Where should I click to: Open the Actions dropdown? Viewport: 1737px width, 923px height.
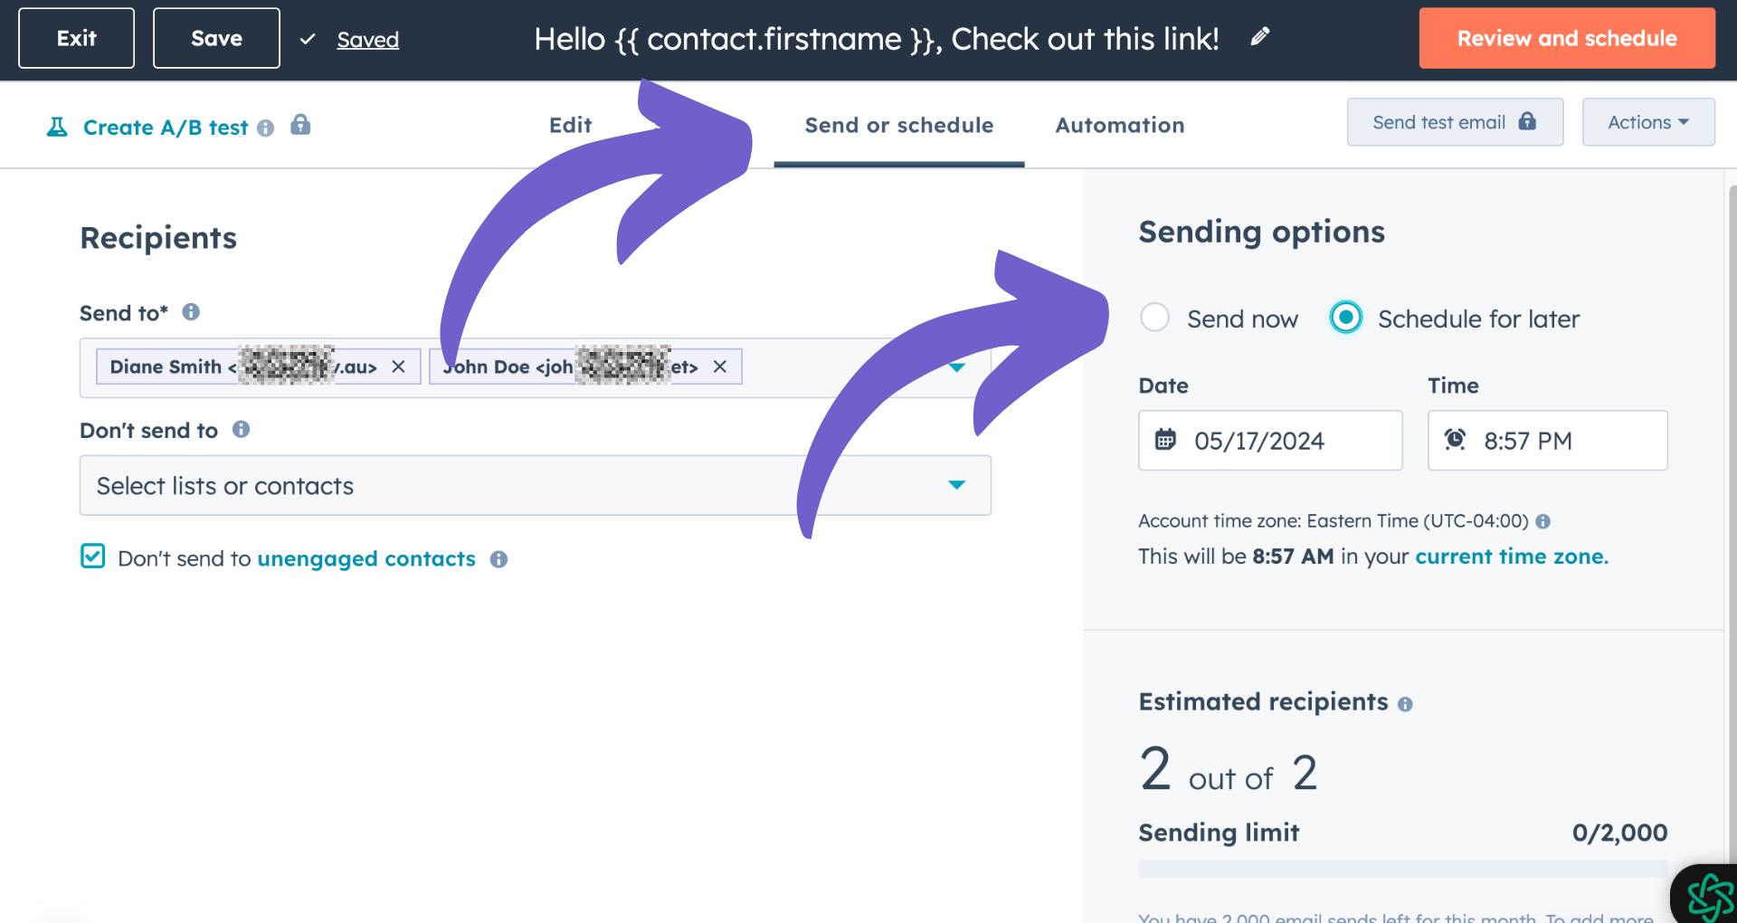click(1647, 121)
